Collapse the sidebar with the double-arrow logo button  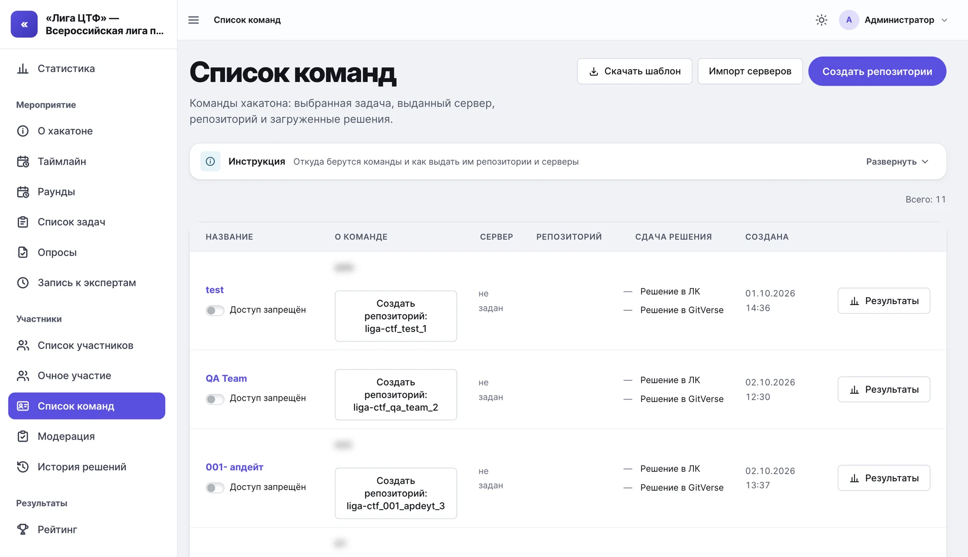coord(24,24)
